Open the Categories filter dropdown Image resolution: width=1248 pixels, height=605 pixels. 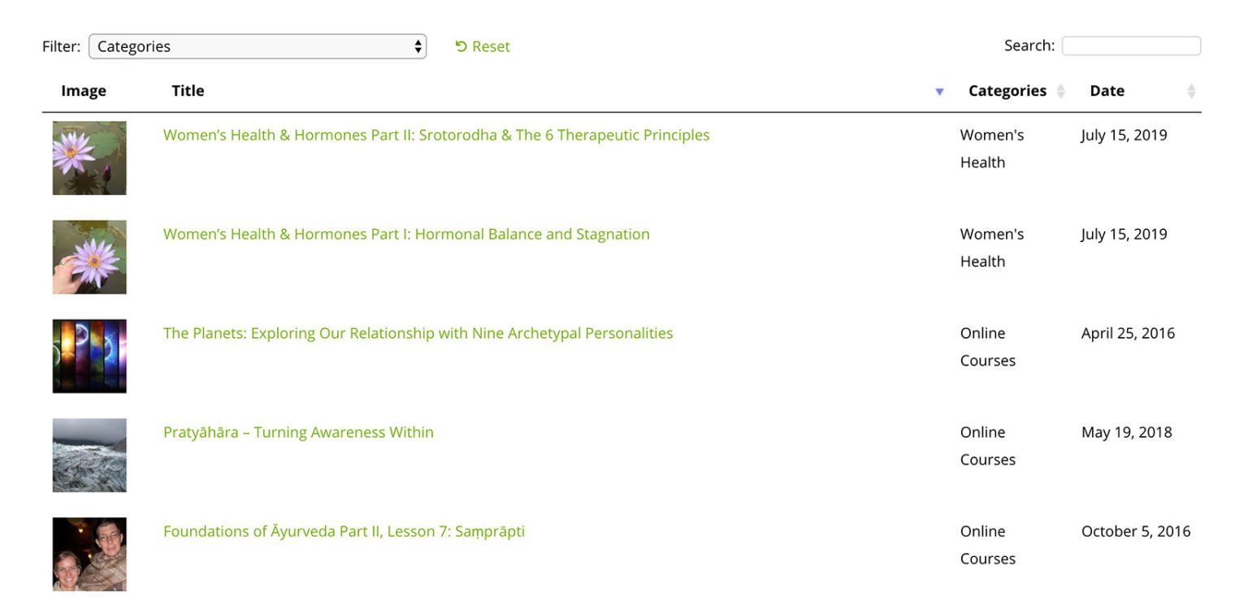pos(257,45)
